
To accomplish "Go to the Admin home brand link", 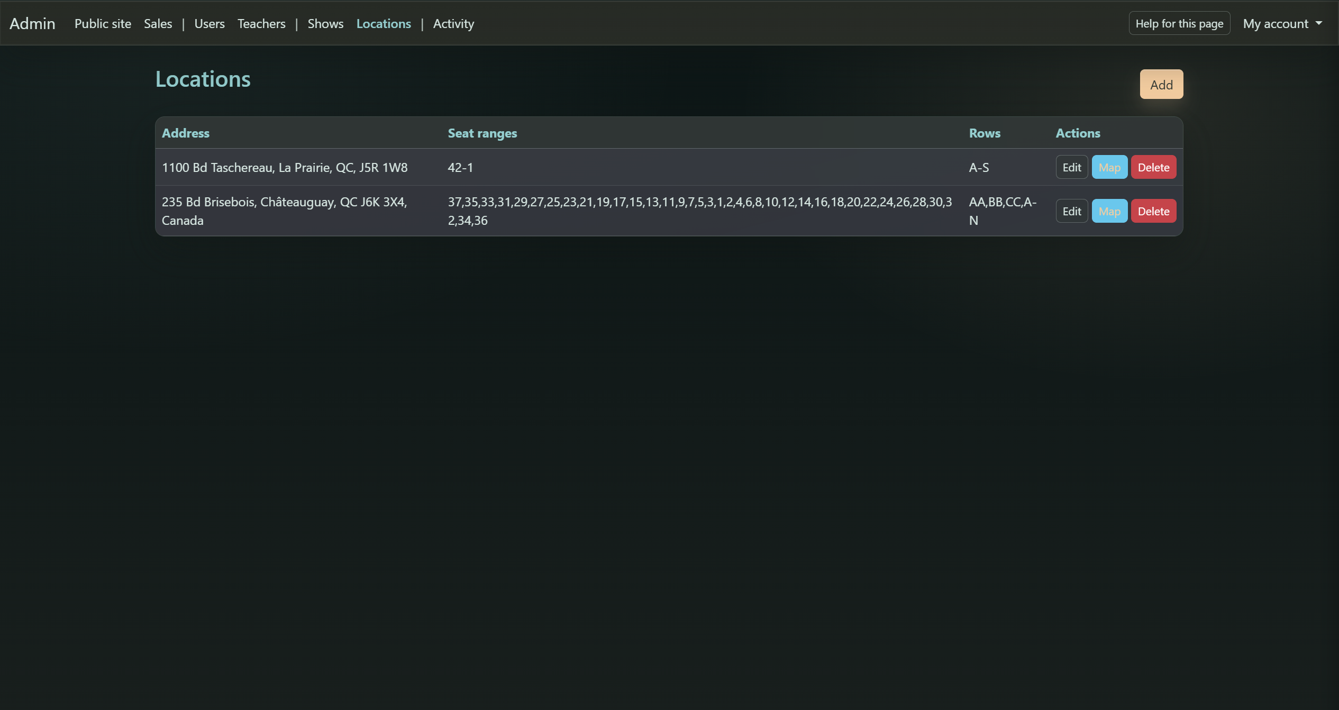I will coord(32,24).
